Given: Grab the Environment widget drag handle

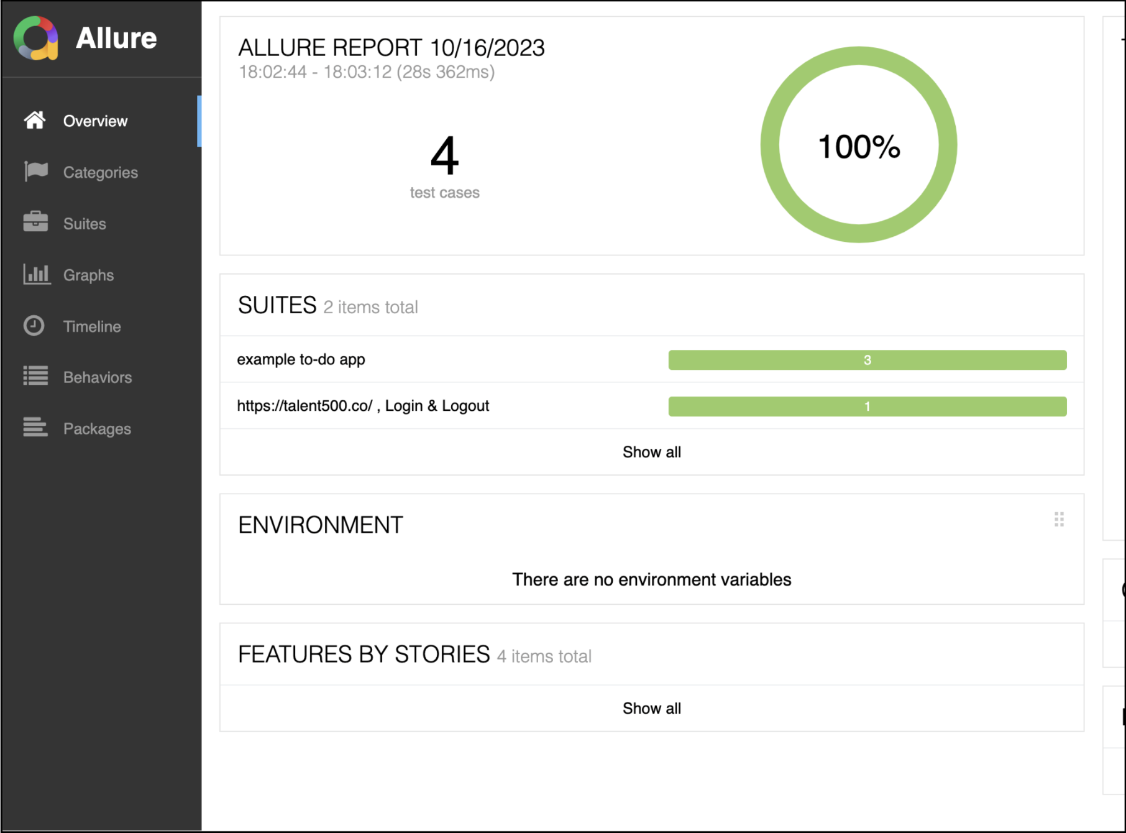Looking at the screenshot, I should coord(1059,520).
